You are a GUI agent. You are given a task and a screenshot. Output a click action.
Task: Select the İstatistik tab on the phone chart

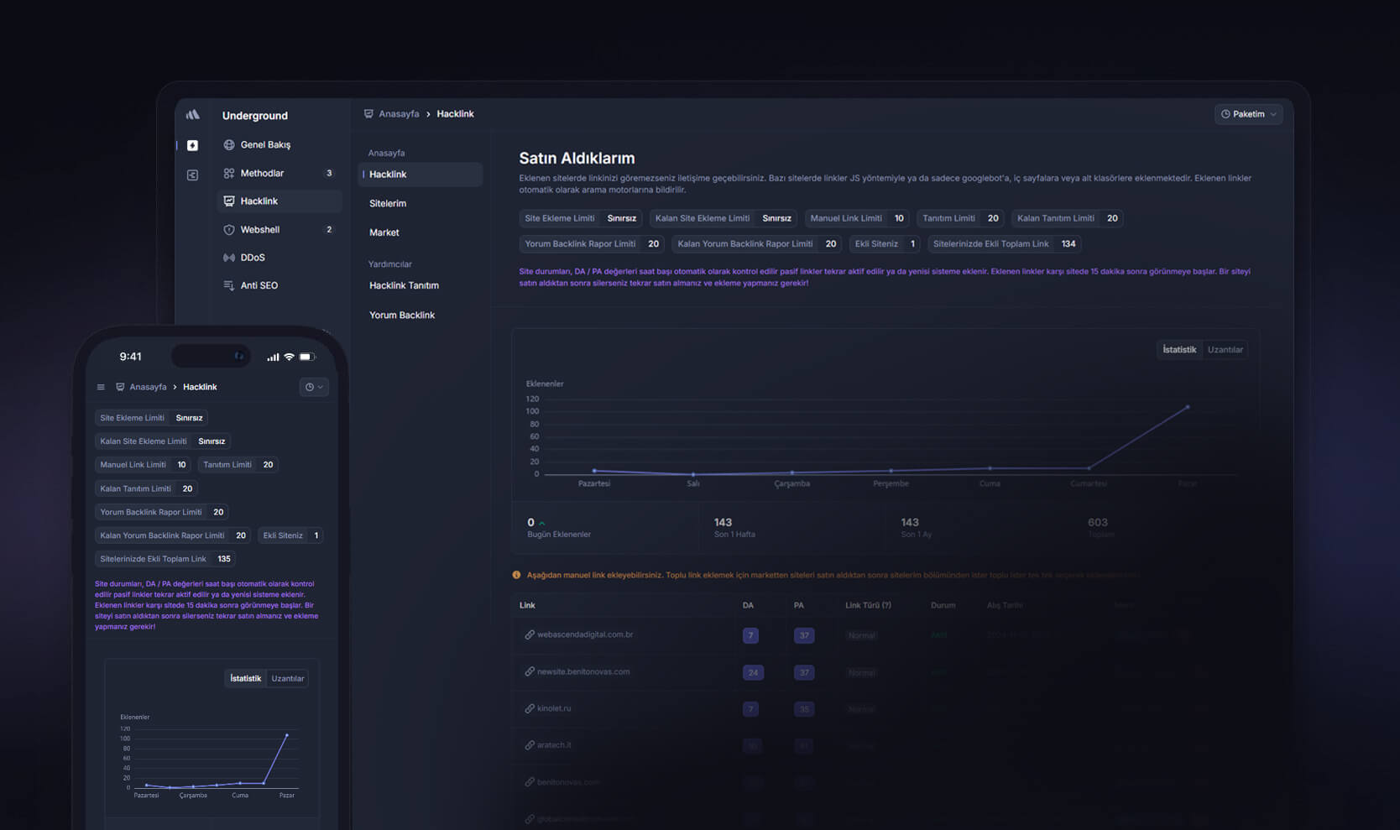click(x=245, y=678)
